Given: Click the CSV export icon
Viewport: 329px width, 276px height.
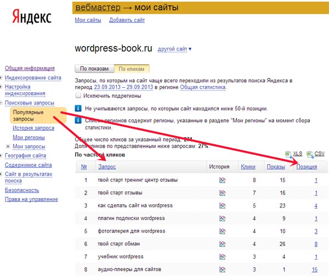Looking at the screenshot, I should pos(310,154).
